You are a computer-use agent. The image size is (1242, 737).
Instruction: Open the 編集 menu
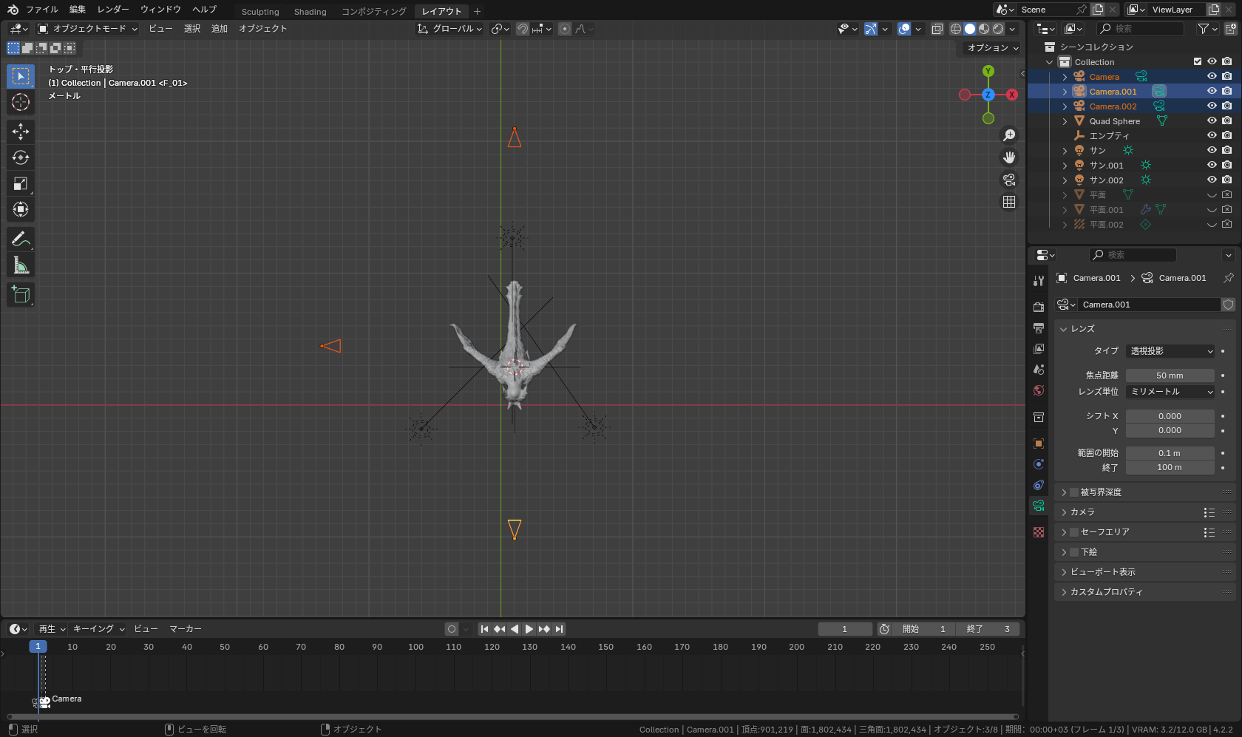pyautogui.click(x=78, y=10)
